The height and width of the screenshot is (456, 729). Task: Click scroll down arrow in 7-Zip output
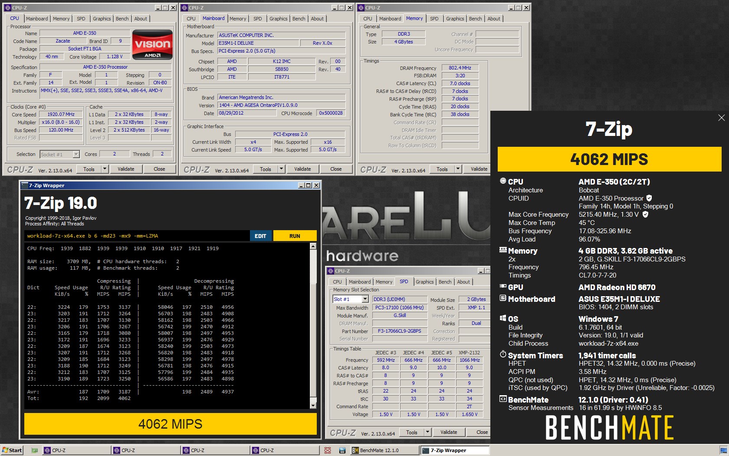coord(313,406)
